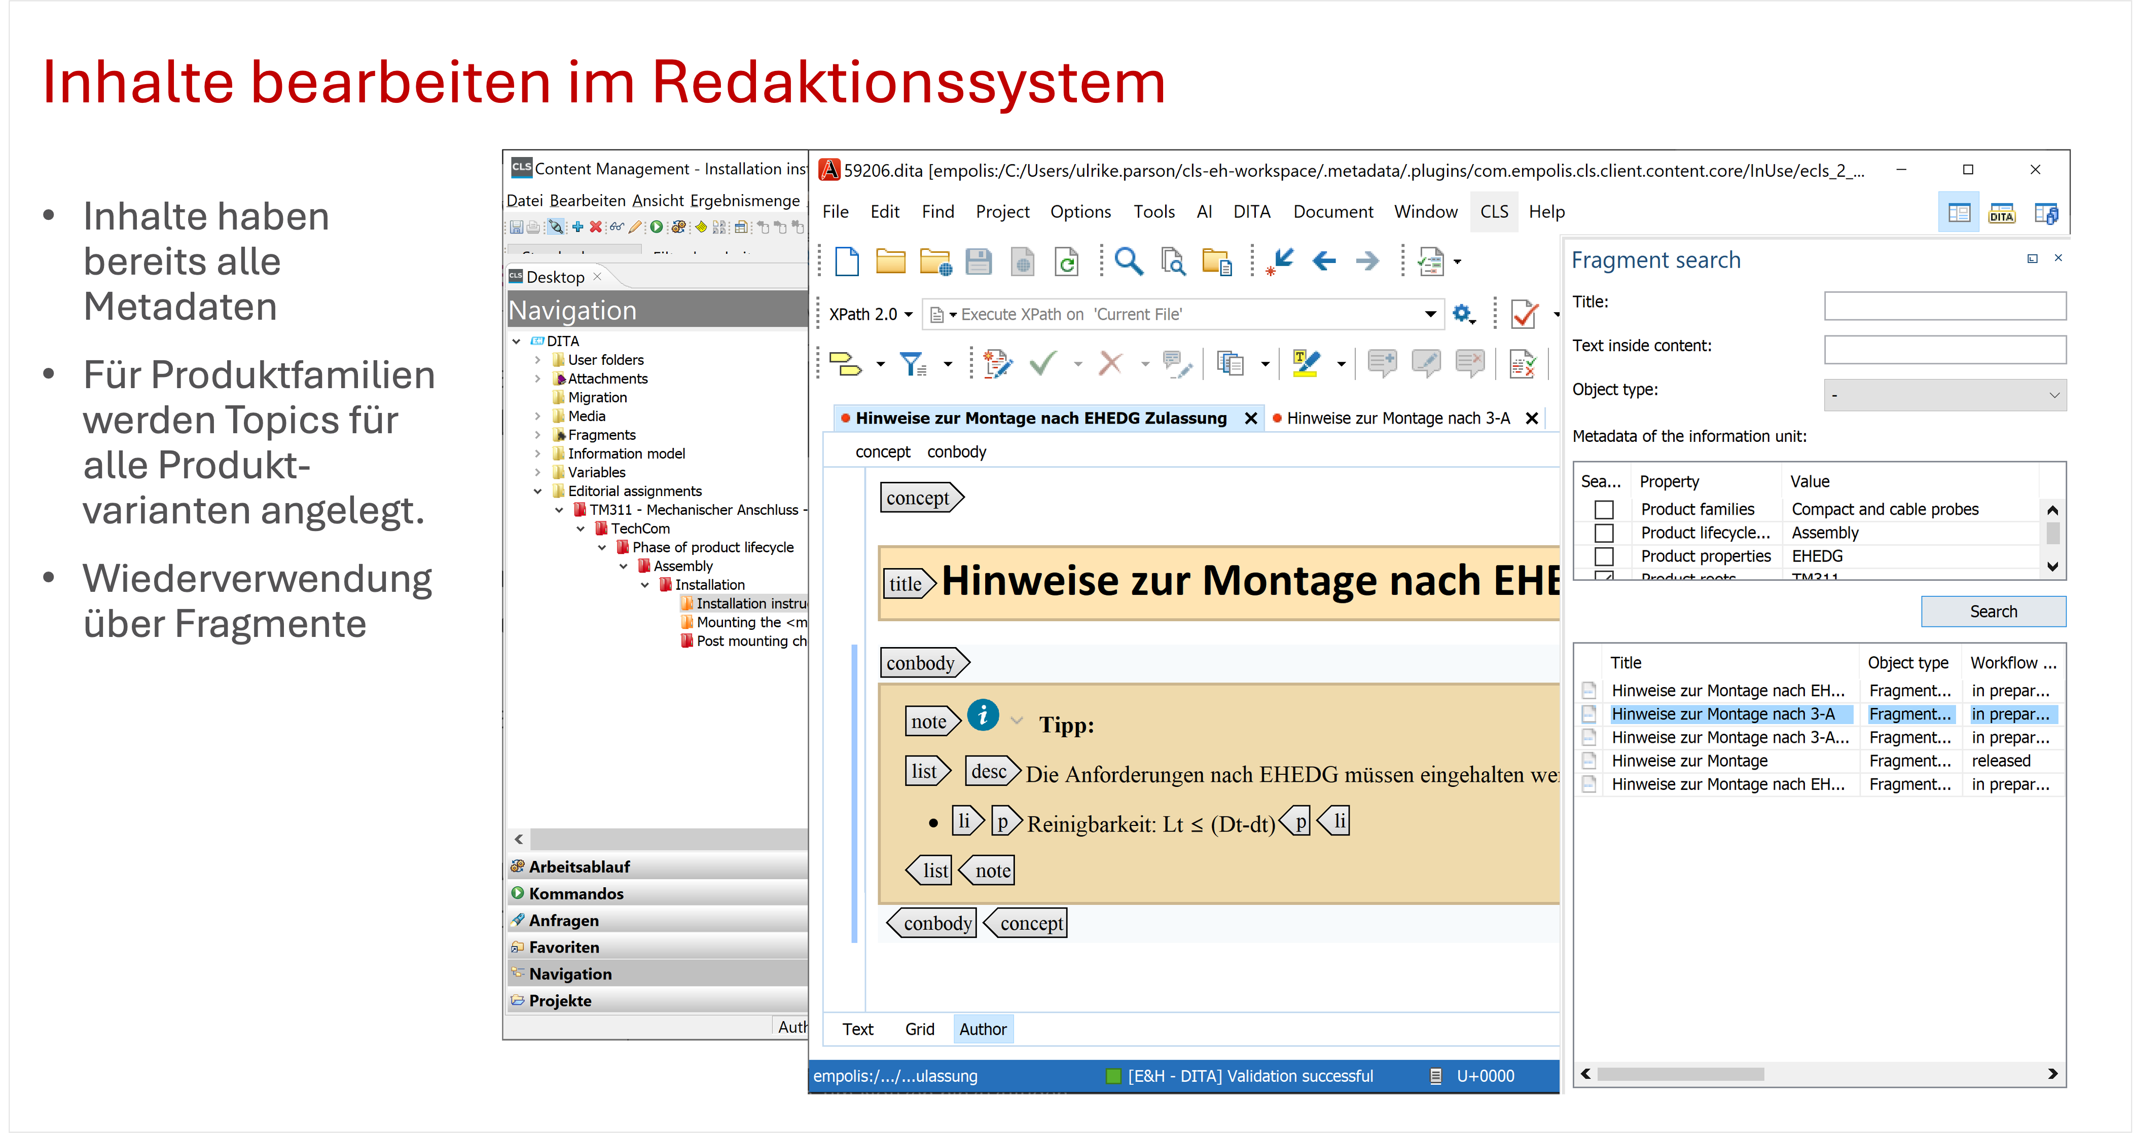
Task: Click the Open URL folder-globe icon
Action: click(x=935, y=261)
